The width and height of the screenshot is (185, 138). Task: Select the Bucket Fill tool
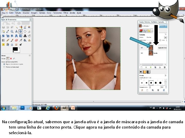point(29,36)
